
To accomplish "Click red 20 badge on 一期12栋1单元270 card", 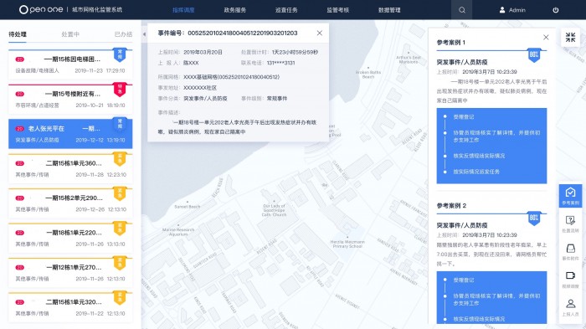I will pyautogui.click(x=20, y=267).
